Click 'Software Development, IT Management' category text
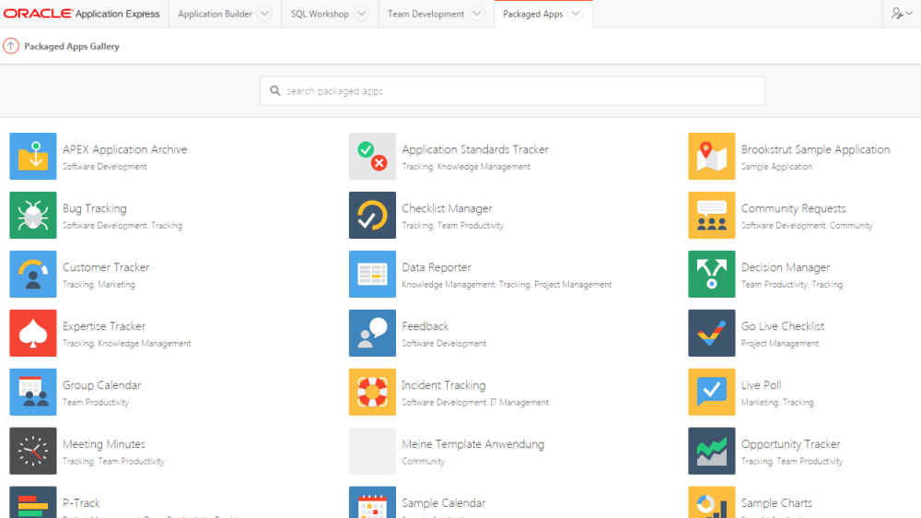The image size is (921, 518). click(475, 403)
